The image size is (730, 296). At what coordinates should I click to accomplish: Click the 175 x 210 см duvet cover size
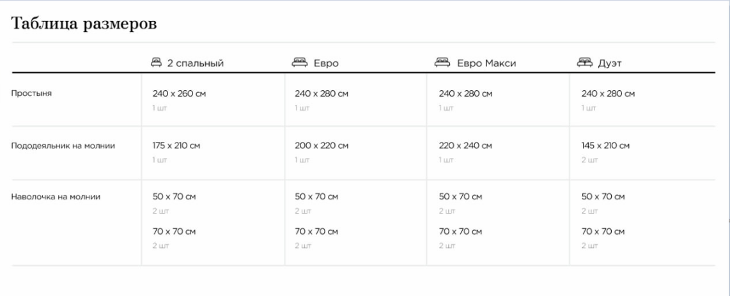click(x=176, y=146)
